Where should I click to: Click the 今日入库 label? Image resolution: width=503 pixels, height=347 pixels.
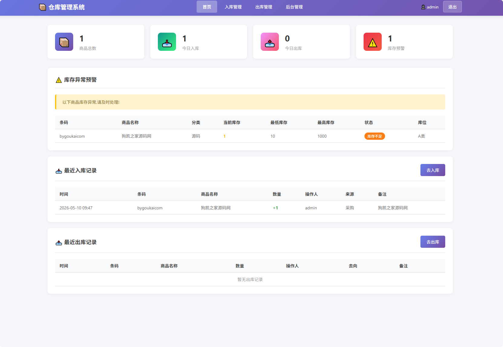pyautogui.click(x=191, y=48)
